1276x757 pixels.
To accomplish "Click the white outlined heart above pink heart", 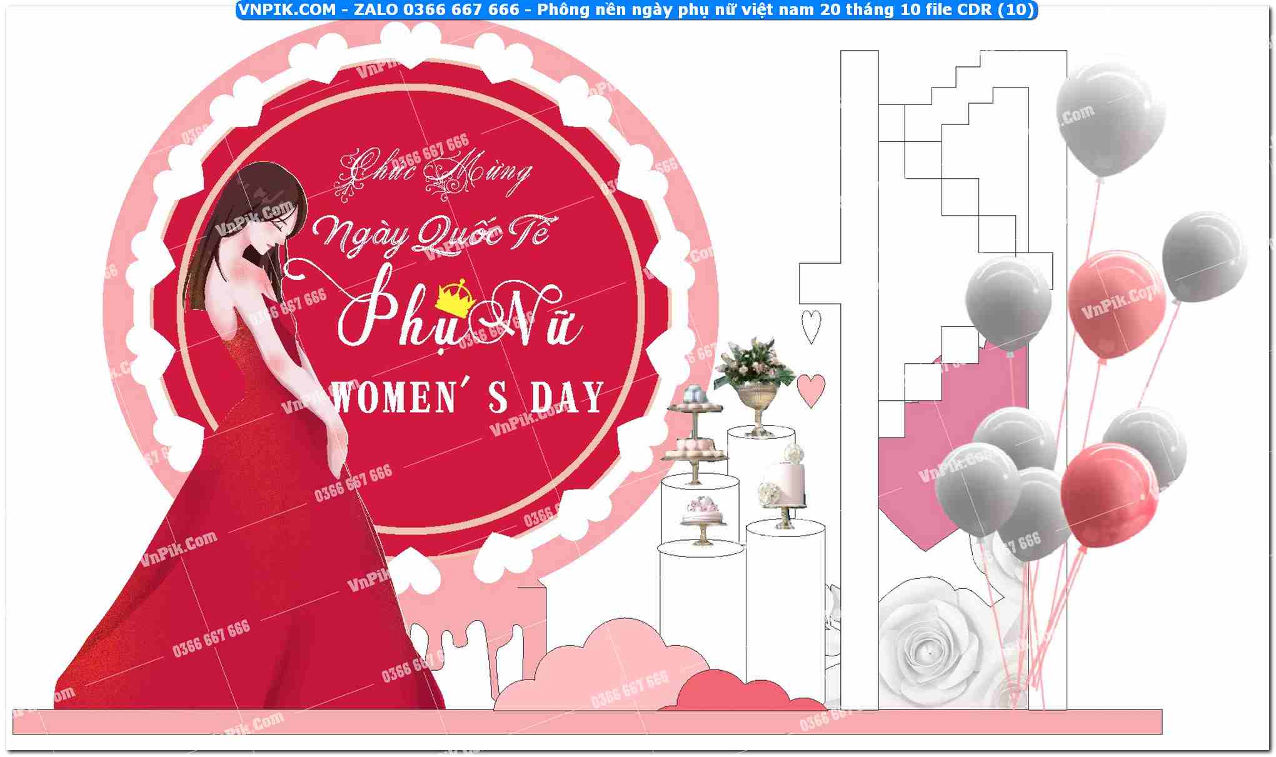I will point(811,325).
